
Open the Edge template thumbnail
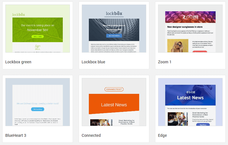tap(190, 102)
